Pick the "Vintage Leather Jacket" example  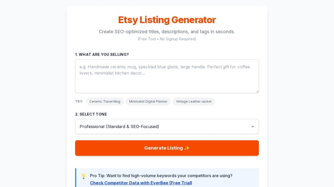[194, 101]
